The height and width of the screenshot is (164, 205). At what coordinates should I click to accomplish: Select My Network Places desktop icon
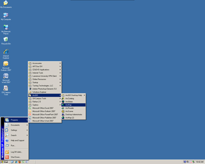point(6,29)
